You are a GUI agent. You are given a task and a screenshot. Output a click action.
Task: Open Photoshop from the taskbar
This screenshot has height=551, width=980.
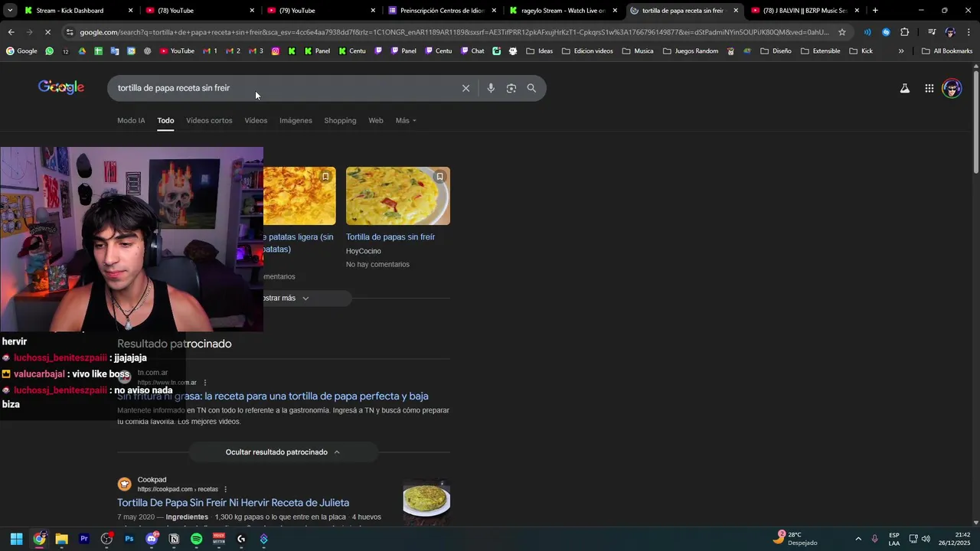(129, 539)
